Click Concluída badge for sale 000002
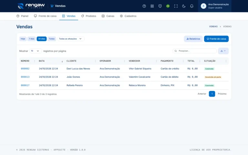Image resolution: width=248 pixels, height=155 pixels. click(x=209, y=69)
